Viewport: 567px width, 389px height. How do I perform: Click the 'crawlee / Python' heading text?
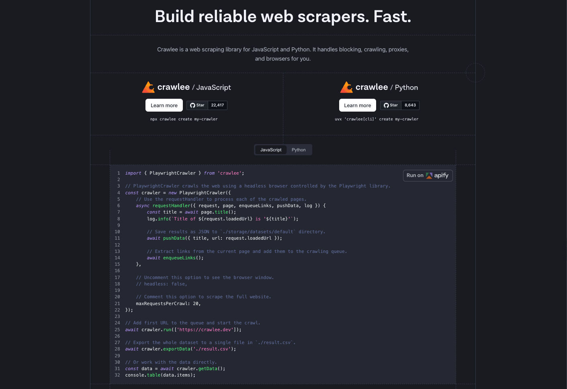pos(387,87)
